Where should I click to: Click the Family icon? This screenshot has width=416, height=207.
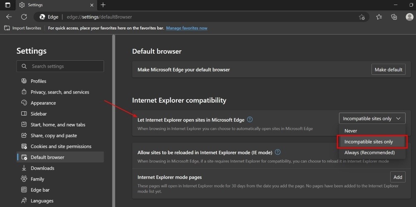pyautogui.click(x=24, y=179)
